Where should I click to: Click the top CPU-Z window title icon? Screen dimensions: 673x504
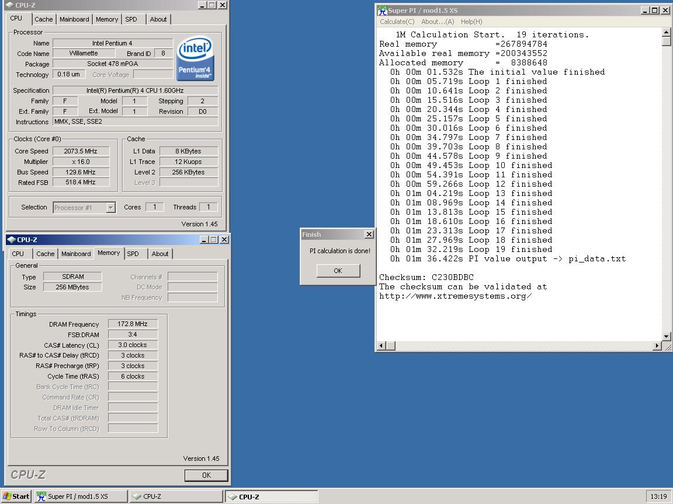click(9, 5)
